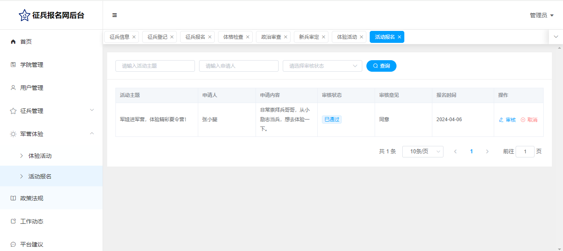
Task: Open 政策法规 from sidebar
Action: click(32, 198)
